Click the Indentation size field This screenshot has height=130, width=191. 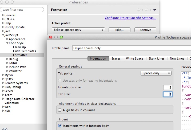pos(168,87)
